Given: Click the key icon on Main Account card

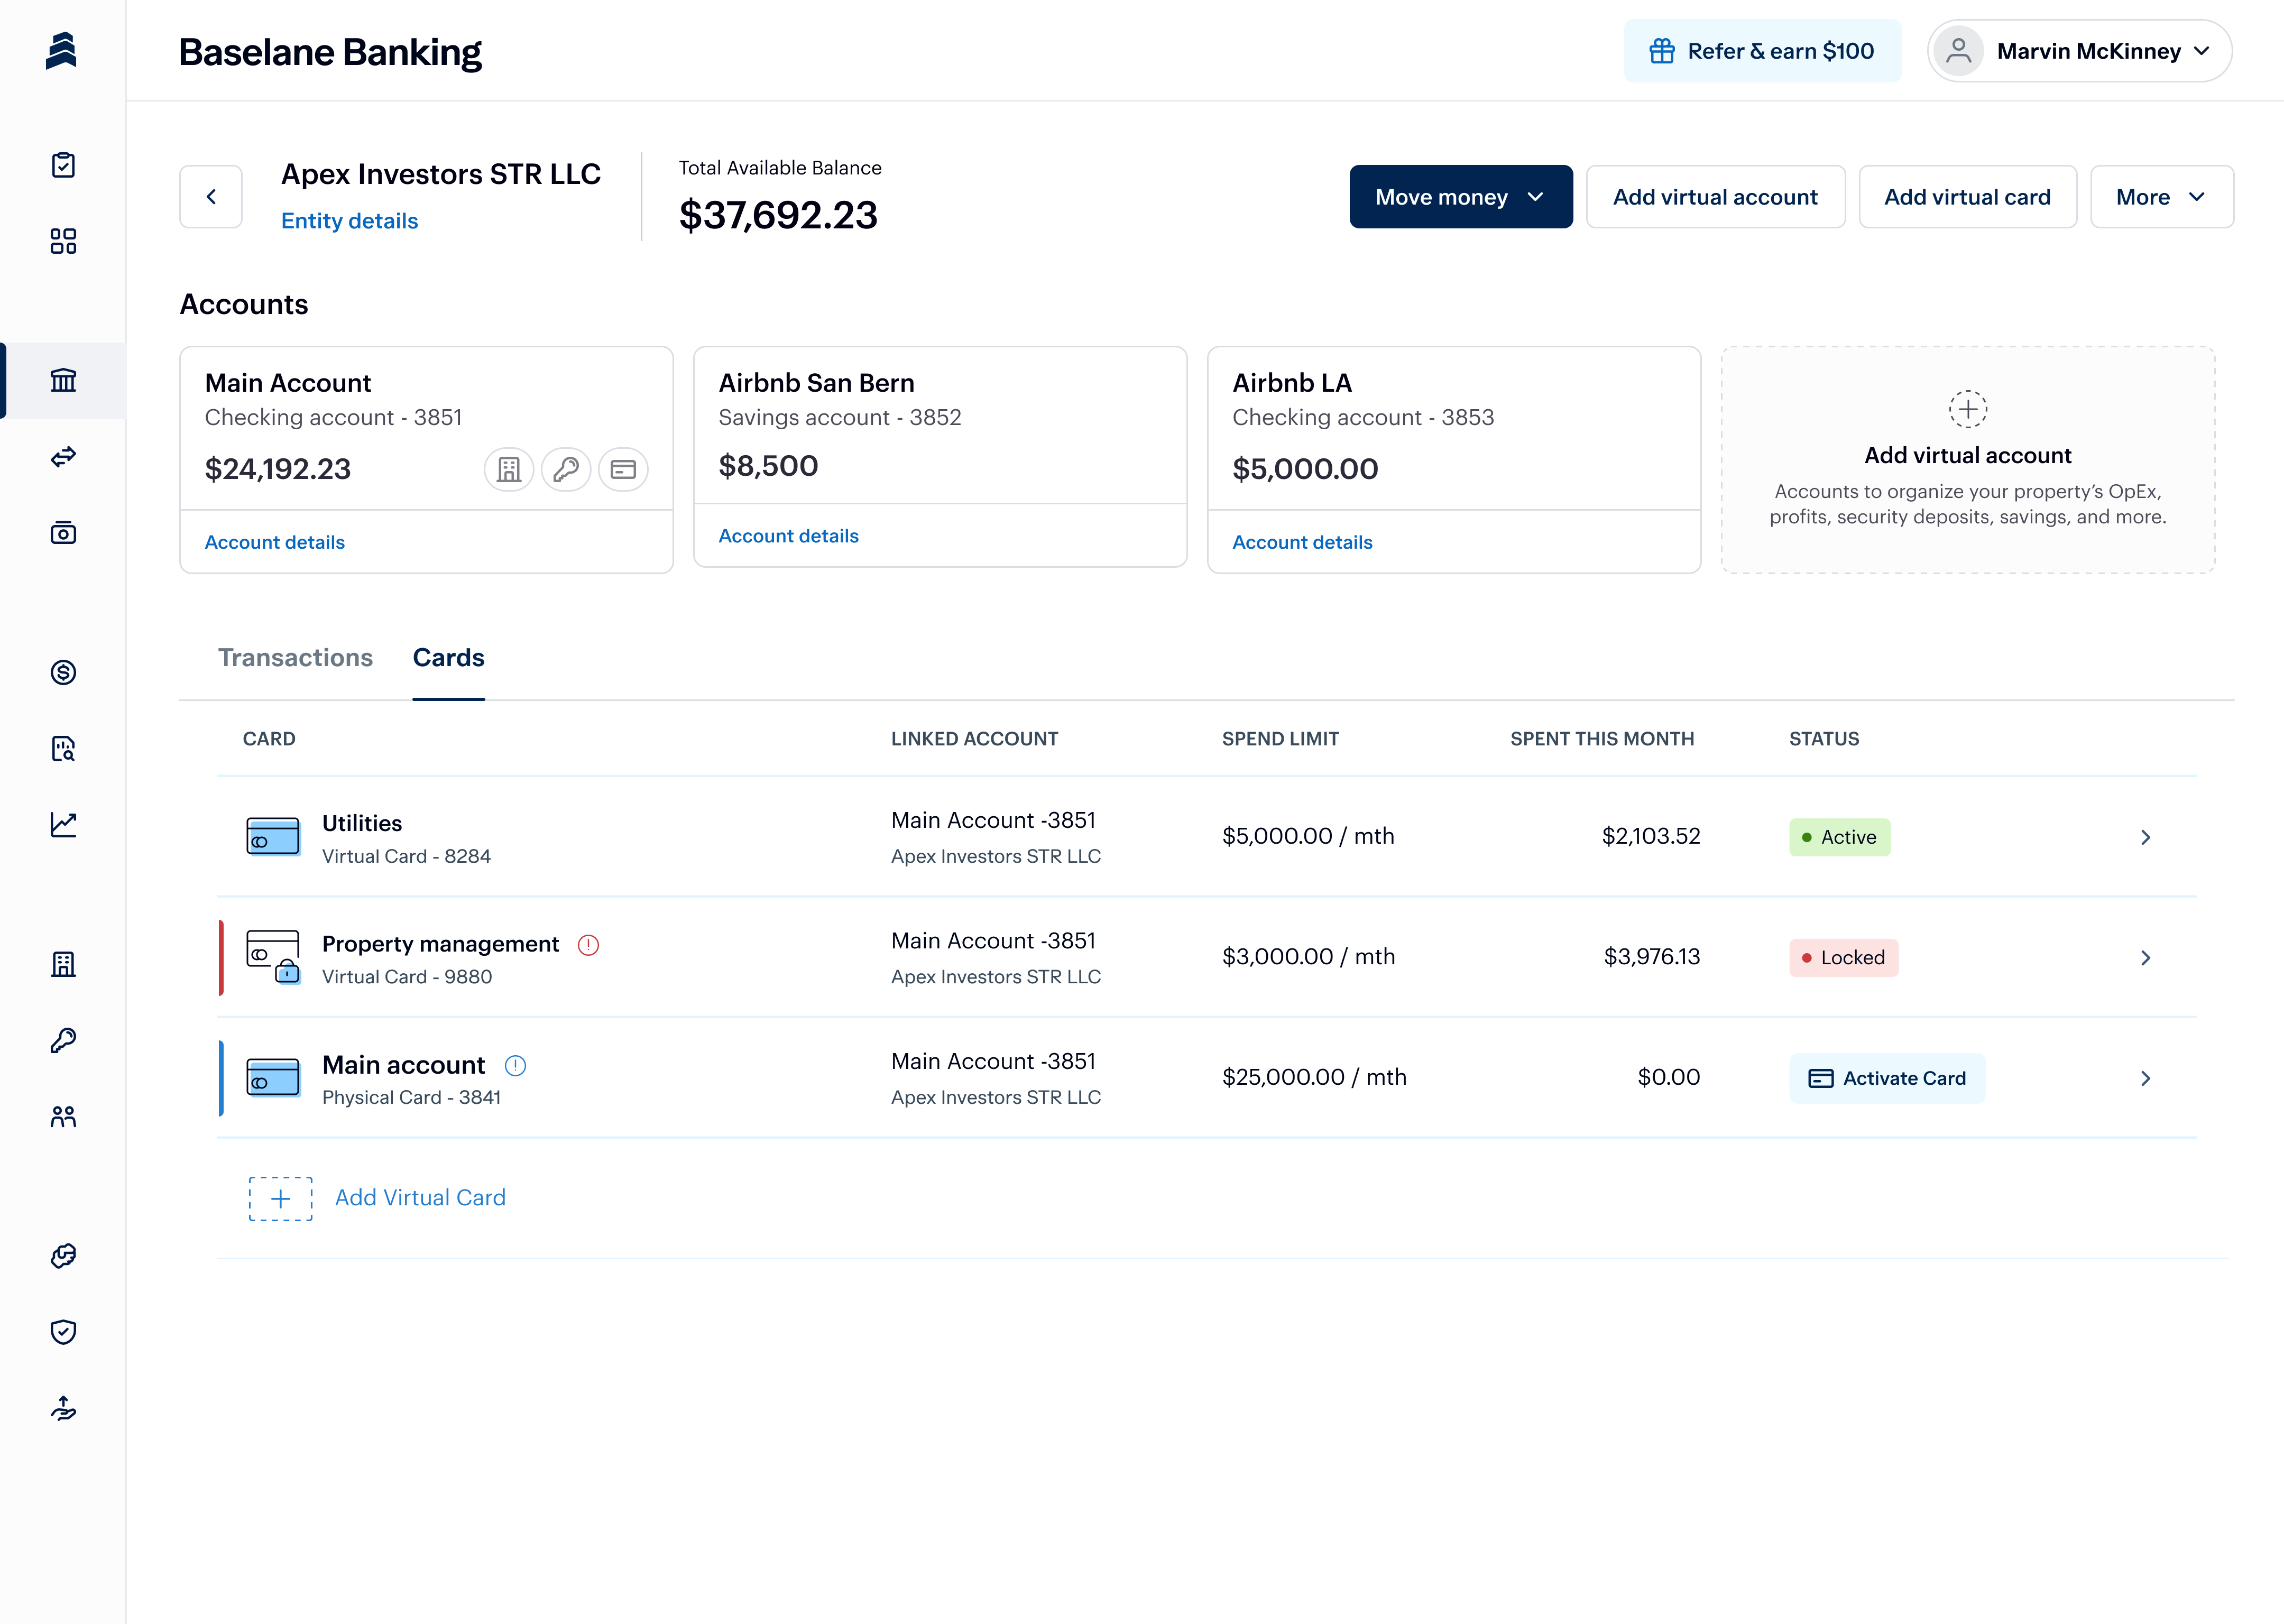Looking at the screenshot, I should [566, 469].
